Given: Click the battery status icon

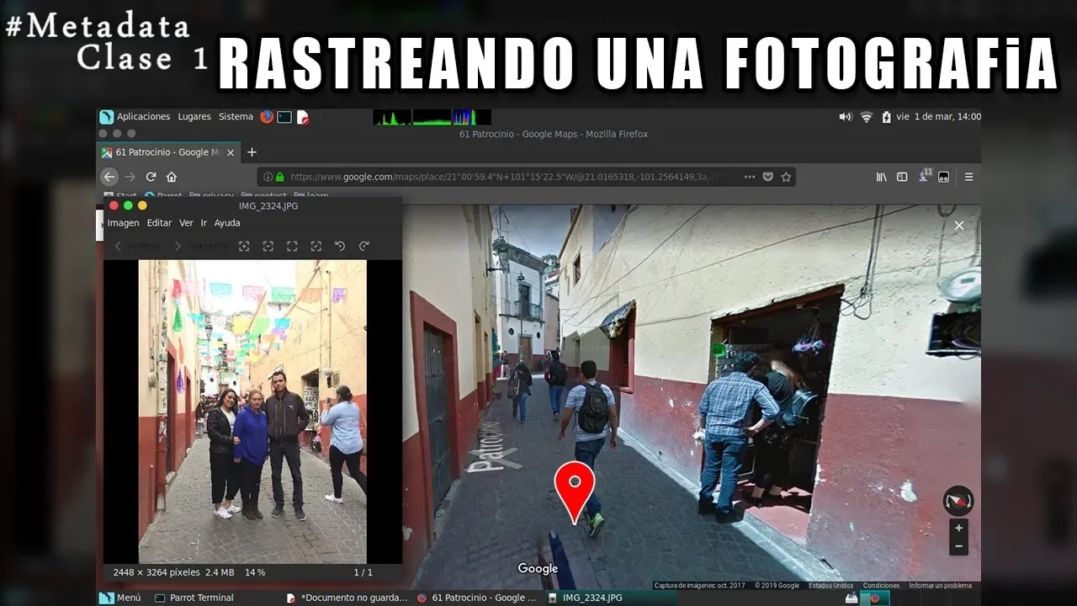Looking at the screenshot, I should coord(885,117).
